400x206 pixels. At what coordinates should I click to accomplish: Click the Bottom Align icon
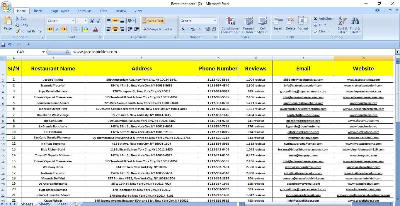point(122,21)
